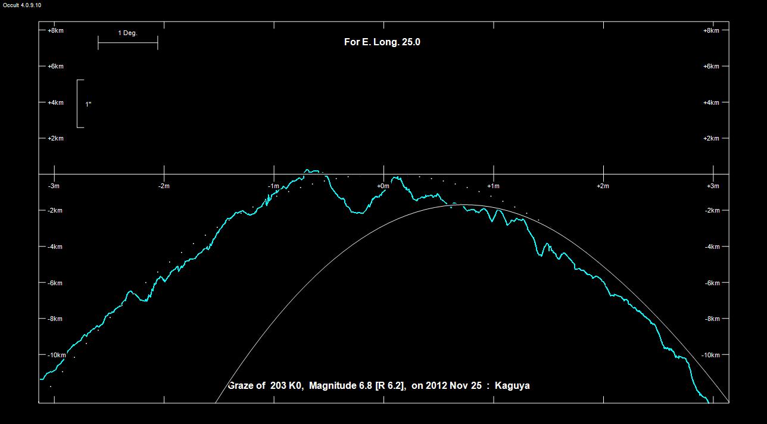Click the '-10km' label on right axis
The width and height of the screenshot is (767, 424).
coord(710,355)
